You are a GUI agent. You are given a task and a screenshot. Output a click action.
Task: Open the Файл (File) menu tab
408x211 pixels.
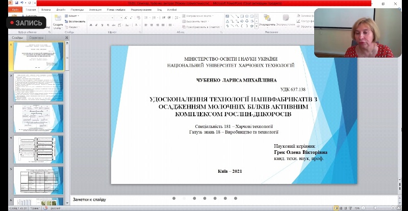coord(15,9)
